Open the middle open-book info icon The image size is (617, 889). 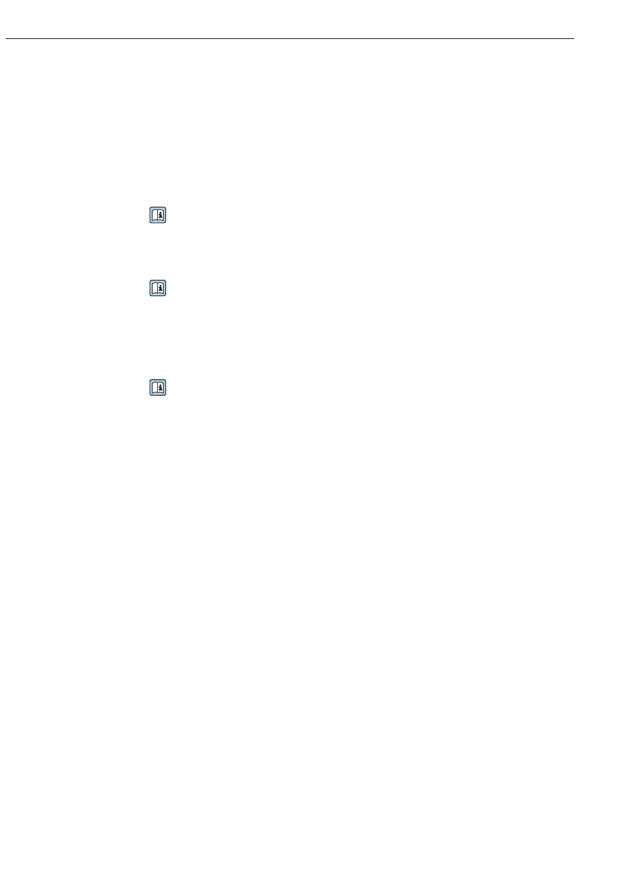point(158,288)
